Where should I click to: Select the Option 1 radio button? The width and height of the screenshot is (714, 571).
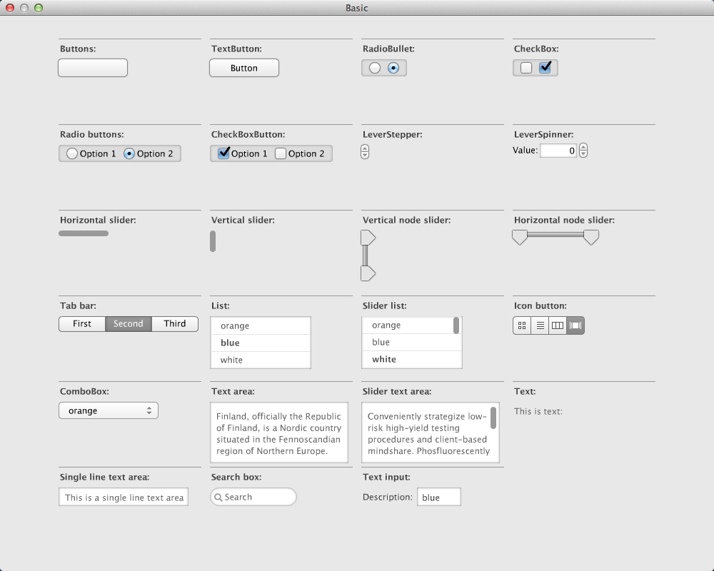point(71,153)
